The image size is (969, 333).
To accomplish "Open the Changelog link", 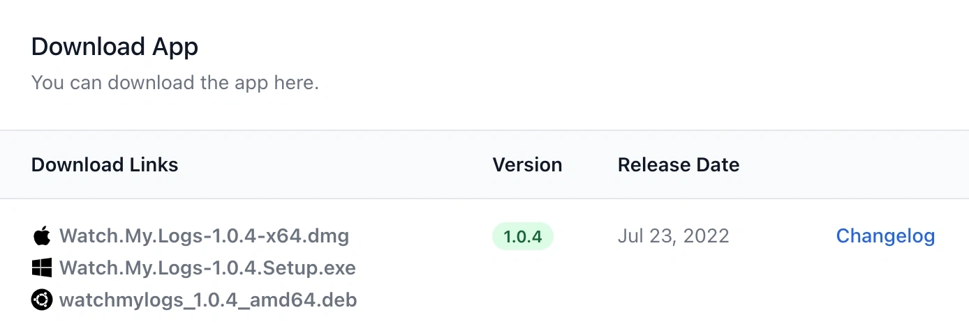I will [885, 235].
